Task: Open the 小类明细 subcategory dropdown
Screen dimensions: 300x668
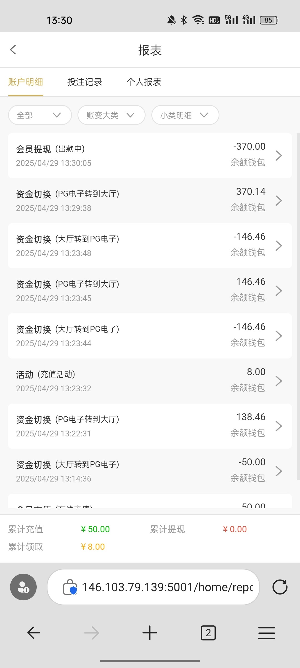Action: click(185, 115)
